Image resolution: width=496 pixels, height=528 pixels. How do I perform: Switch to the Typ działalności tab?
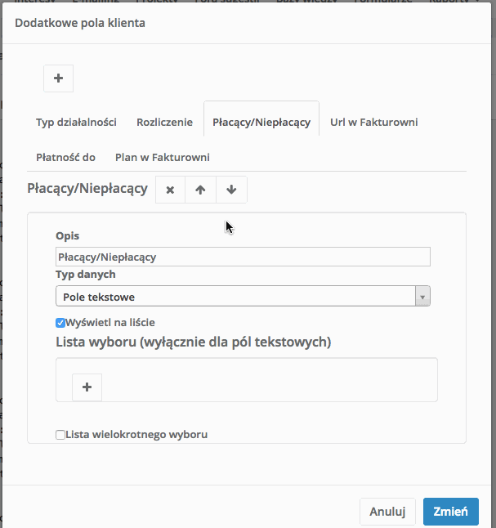76,123
